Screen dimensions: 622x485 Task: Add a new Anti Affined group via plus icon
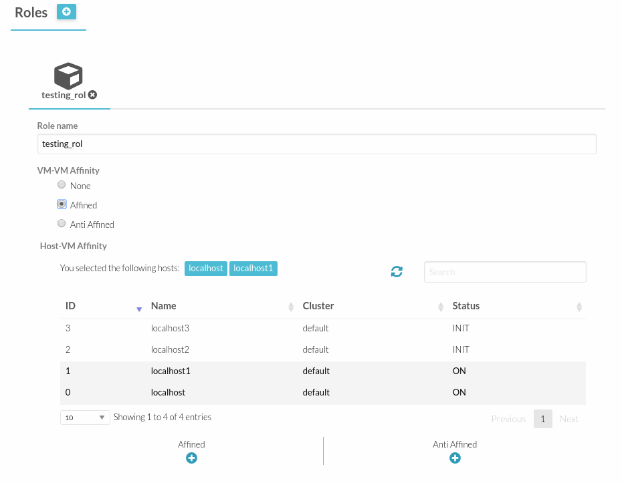(455, 458)
